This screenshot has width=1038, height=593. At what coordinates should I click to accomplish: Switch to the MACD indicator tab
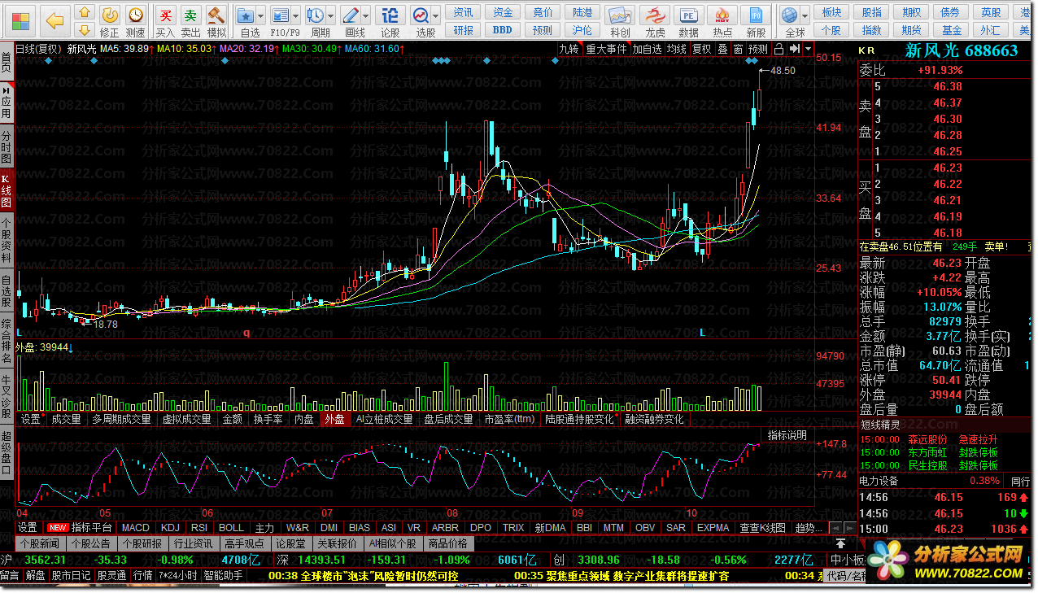click(x=136, y=528)
